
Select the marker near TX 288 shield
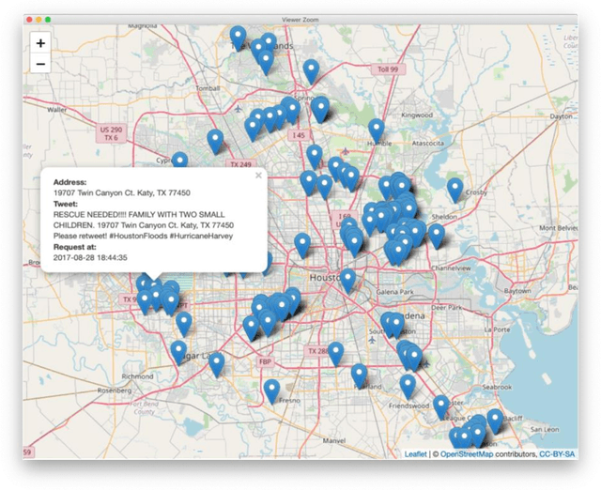coord(335,353)
